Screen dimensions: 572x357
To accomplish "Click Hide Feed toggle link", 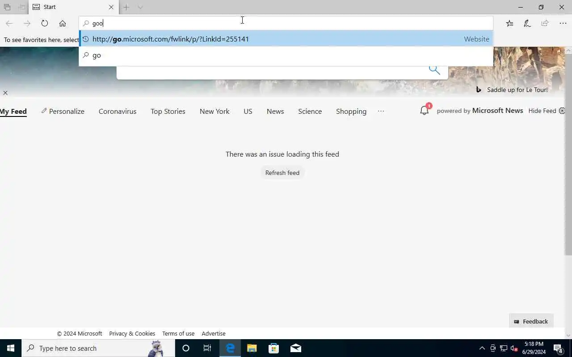I will [542, 111].
